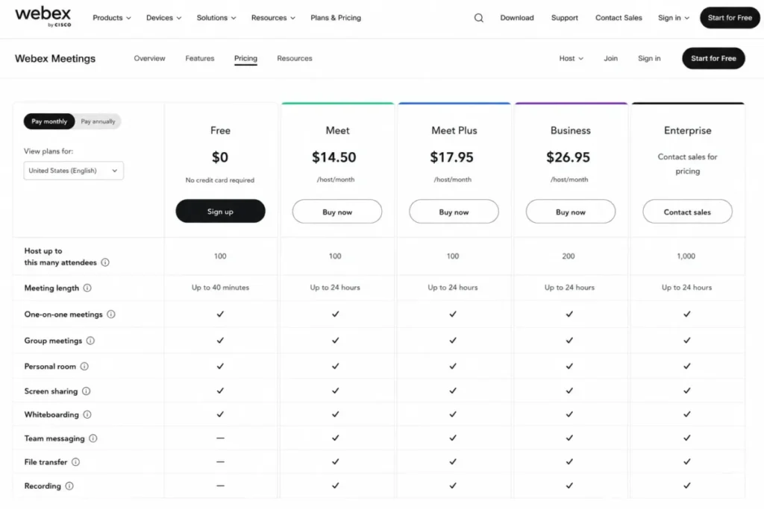Open the United States (English) region selector
The width and height of the screenshot is (764, 509).
tap(74, 171)
